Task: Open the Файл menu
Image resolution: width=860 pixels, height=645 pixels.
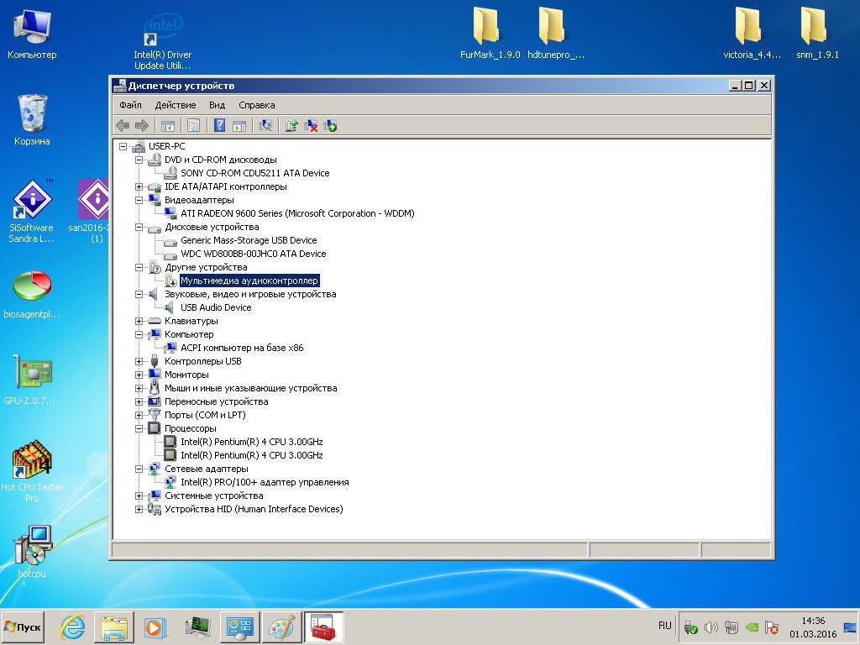Action: point(130,105)
